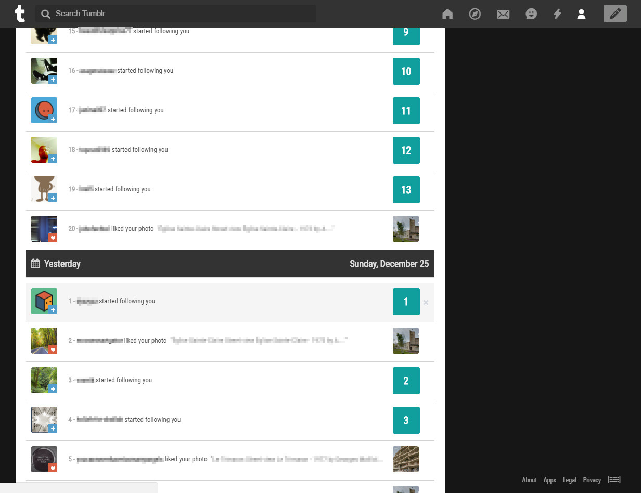Screen dimensions: 641x493
Task: Open the messaging smiley face icon
Action: click(x=531, y=14)
